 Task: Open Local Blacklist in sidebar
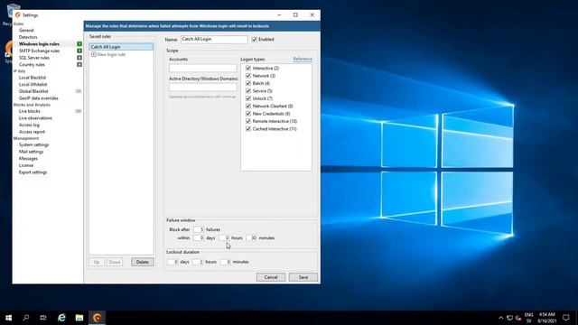coord(33,78)
